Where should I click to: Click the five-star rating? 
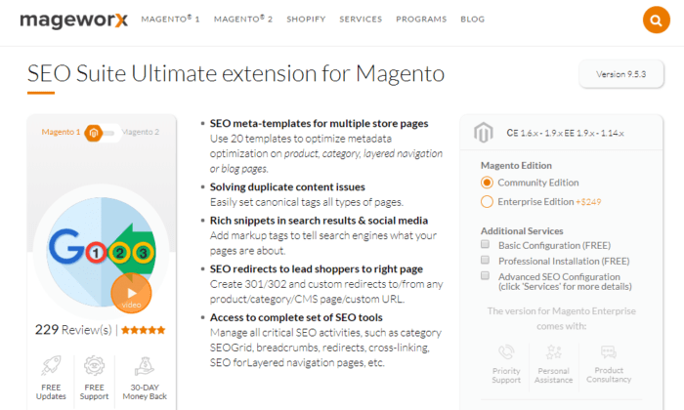click(143, 330)
